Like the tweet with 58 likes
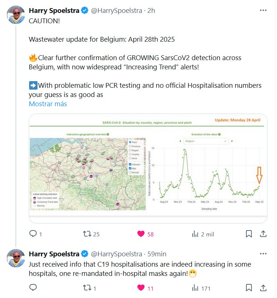 [141, 234]
